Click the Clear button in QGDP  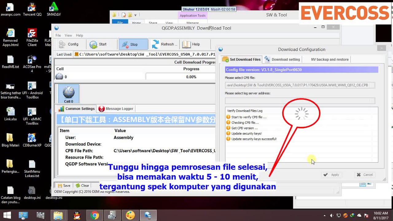[82, 185]
